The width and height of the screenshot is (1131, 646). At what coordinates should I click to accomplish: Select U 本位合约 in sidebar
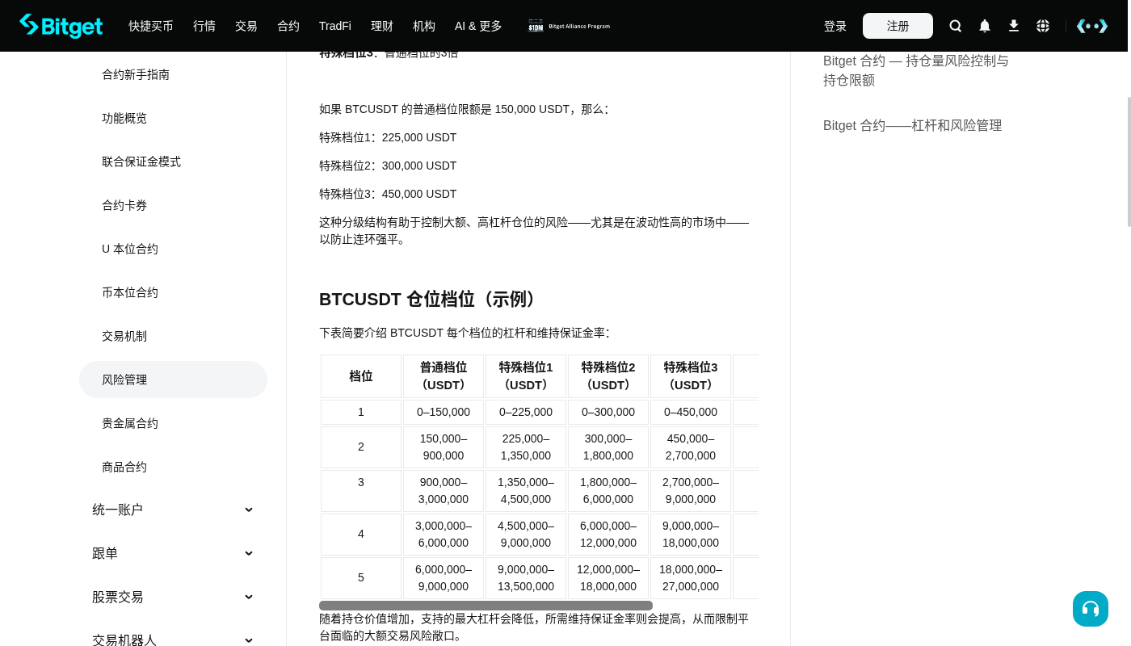[173, 249]
